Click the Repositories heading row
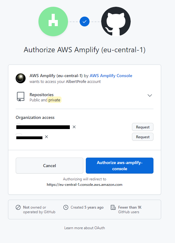This screenshot has width=175, height=243. click(x=85, y=97)
